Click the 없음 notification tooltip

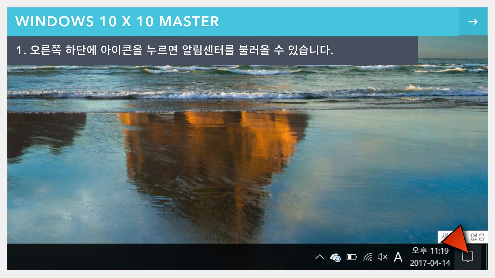[x=477, y=237]
